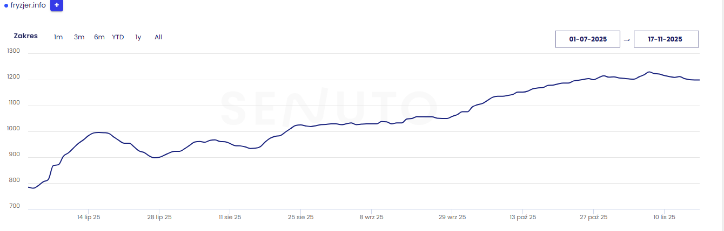
Task: Choose the 6m range option
Action: [99, 37]
